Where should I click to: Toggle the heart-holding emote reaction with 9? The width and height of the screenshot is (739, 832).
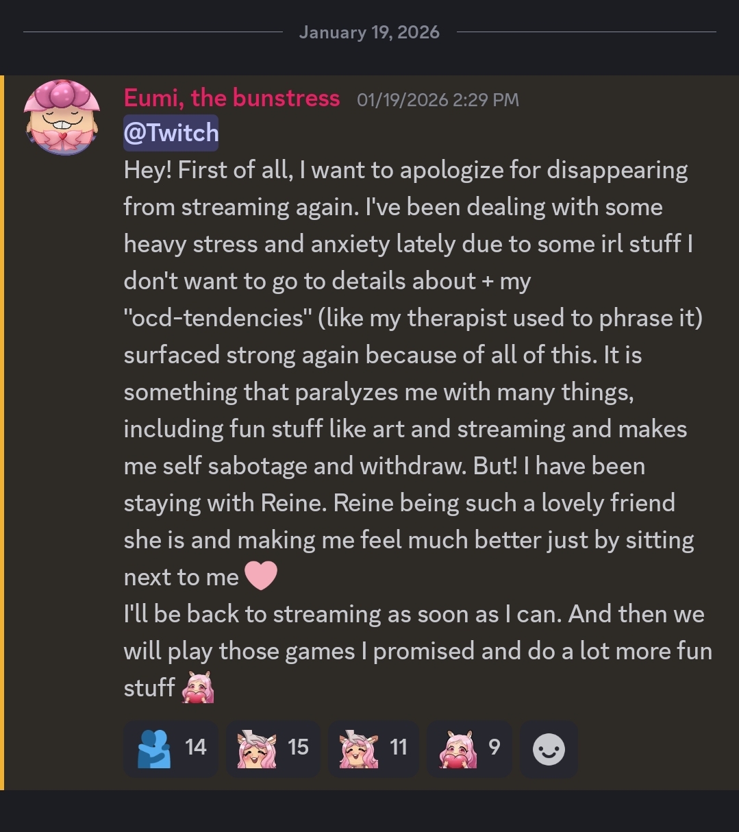click(469, 748)
